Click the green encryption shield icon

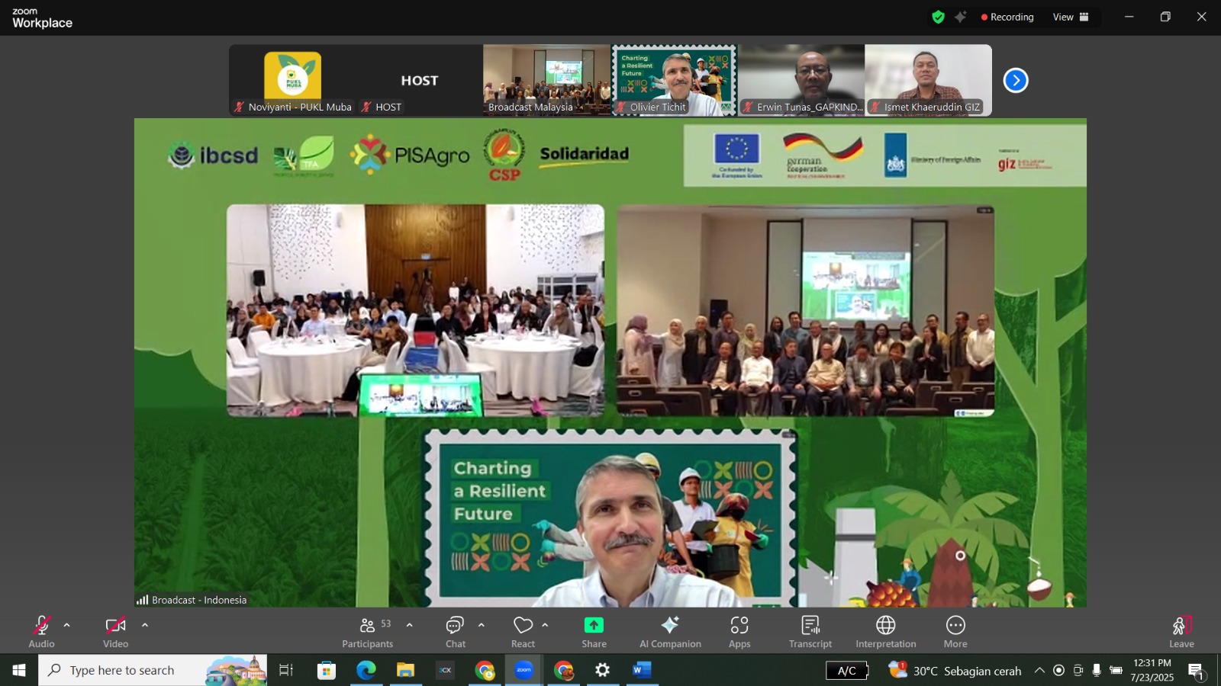point(938,17)
